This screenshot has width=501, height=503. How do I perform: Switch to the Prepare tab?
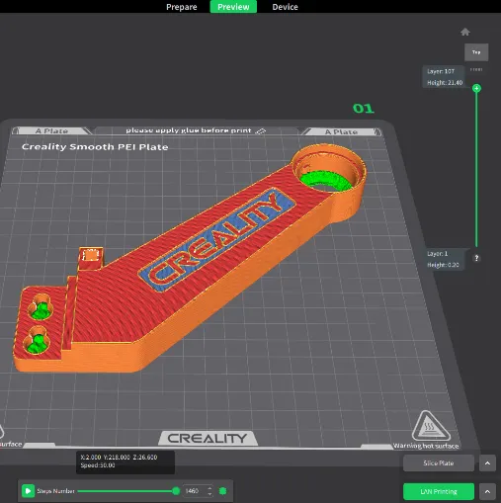tap(182, 7)
